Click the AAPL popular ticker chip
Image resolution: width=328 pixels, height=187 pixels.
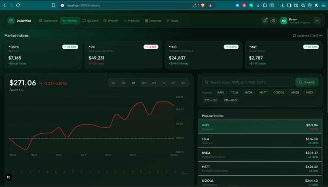pos(221,92)
